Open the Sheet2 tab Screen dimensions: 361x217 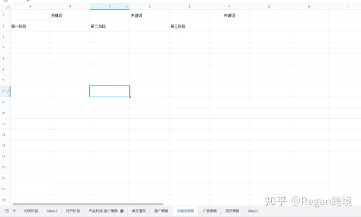pyautogui.click(x=52, y=211)
